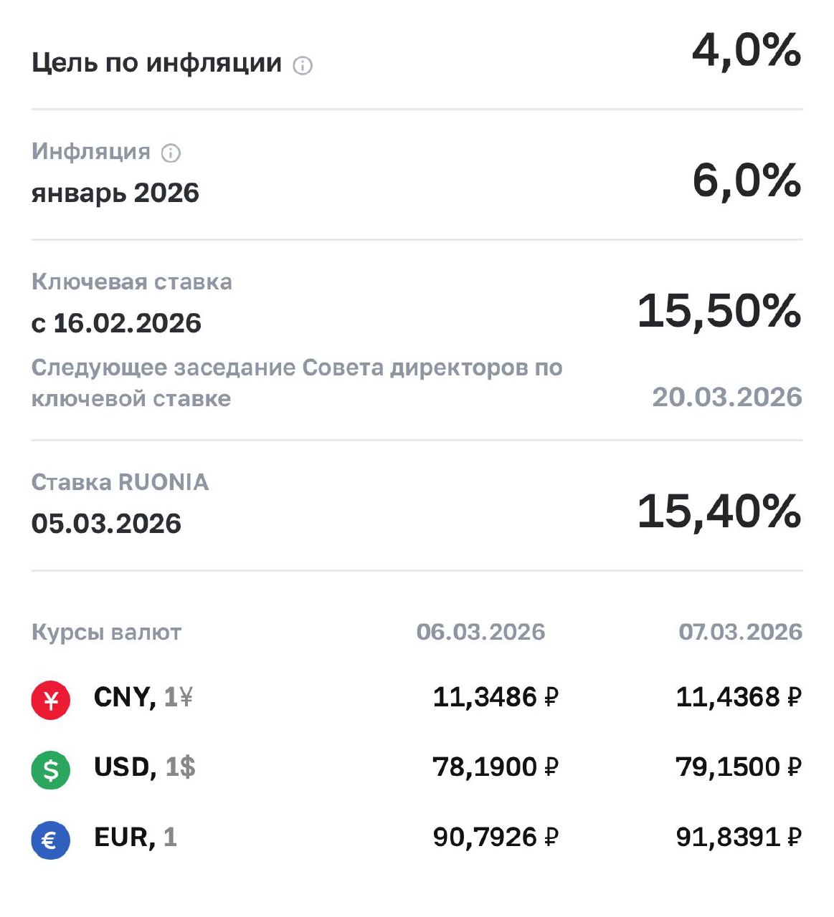Click the 15,40% RUONIA rate value
The height and width of the screenshot is (917, 834).
[719, 512]
